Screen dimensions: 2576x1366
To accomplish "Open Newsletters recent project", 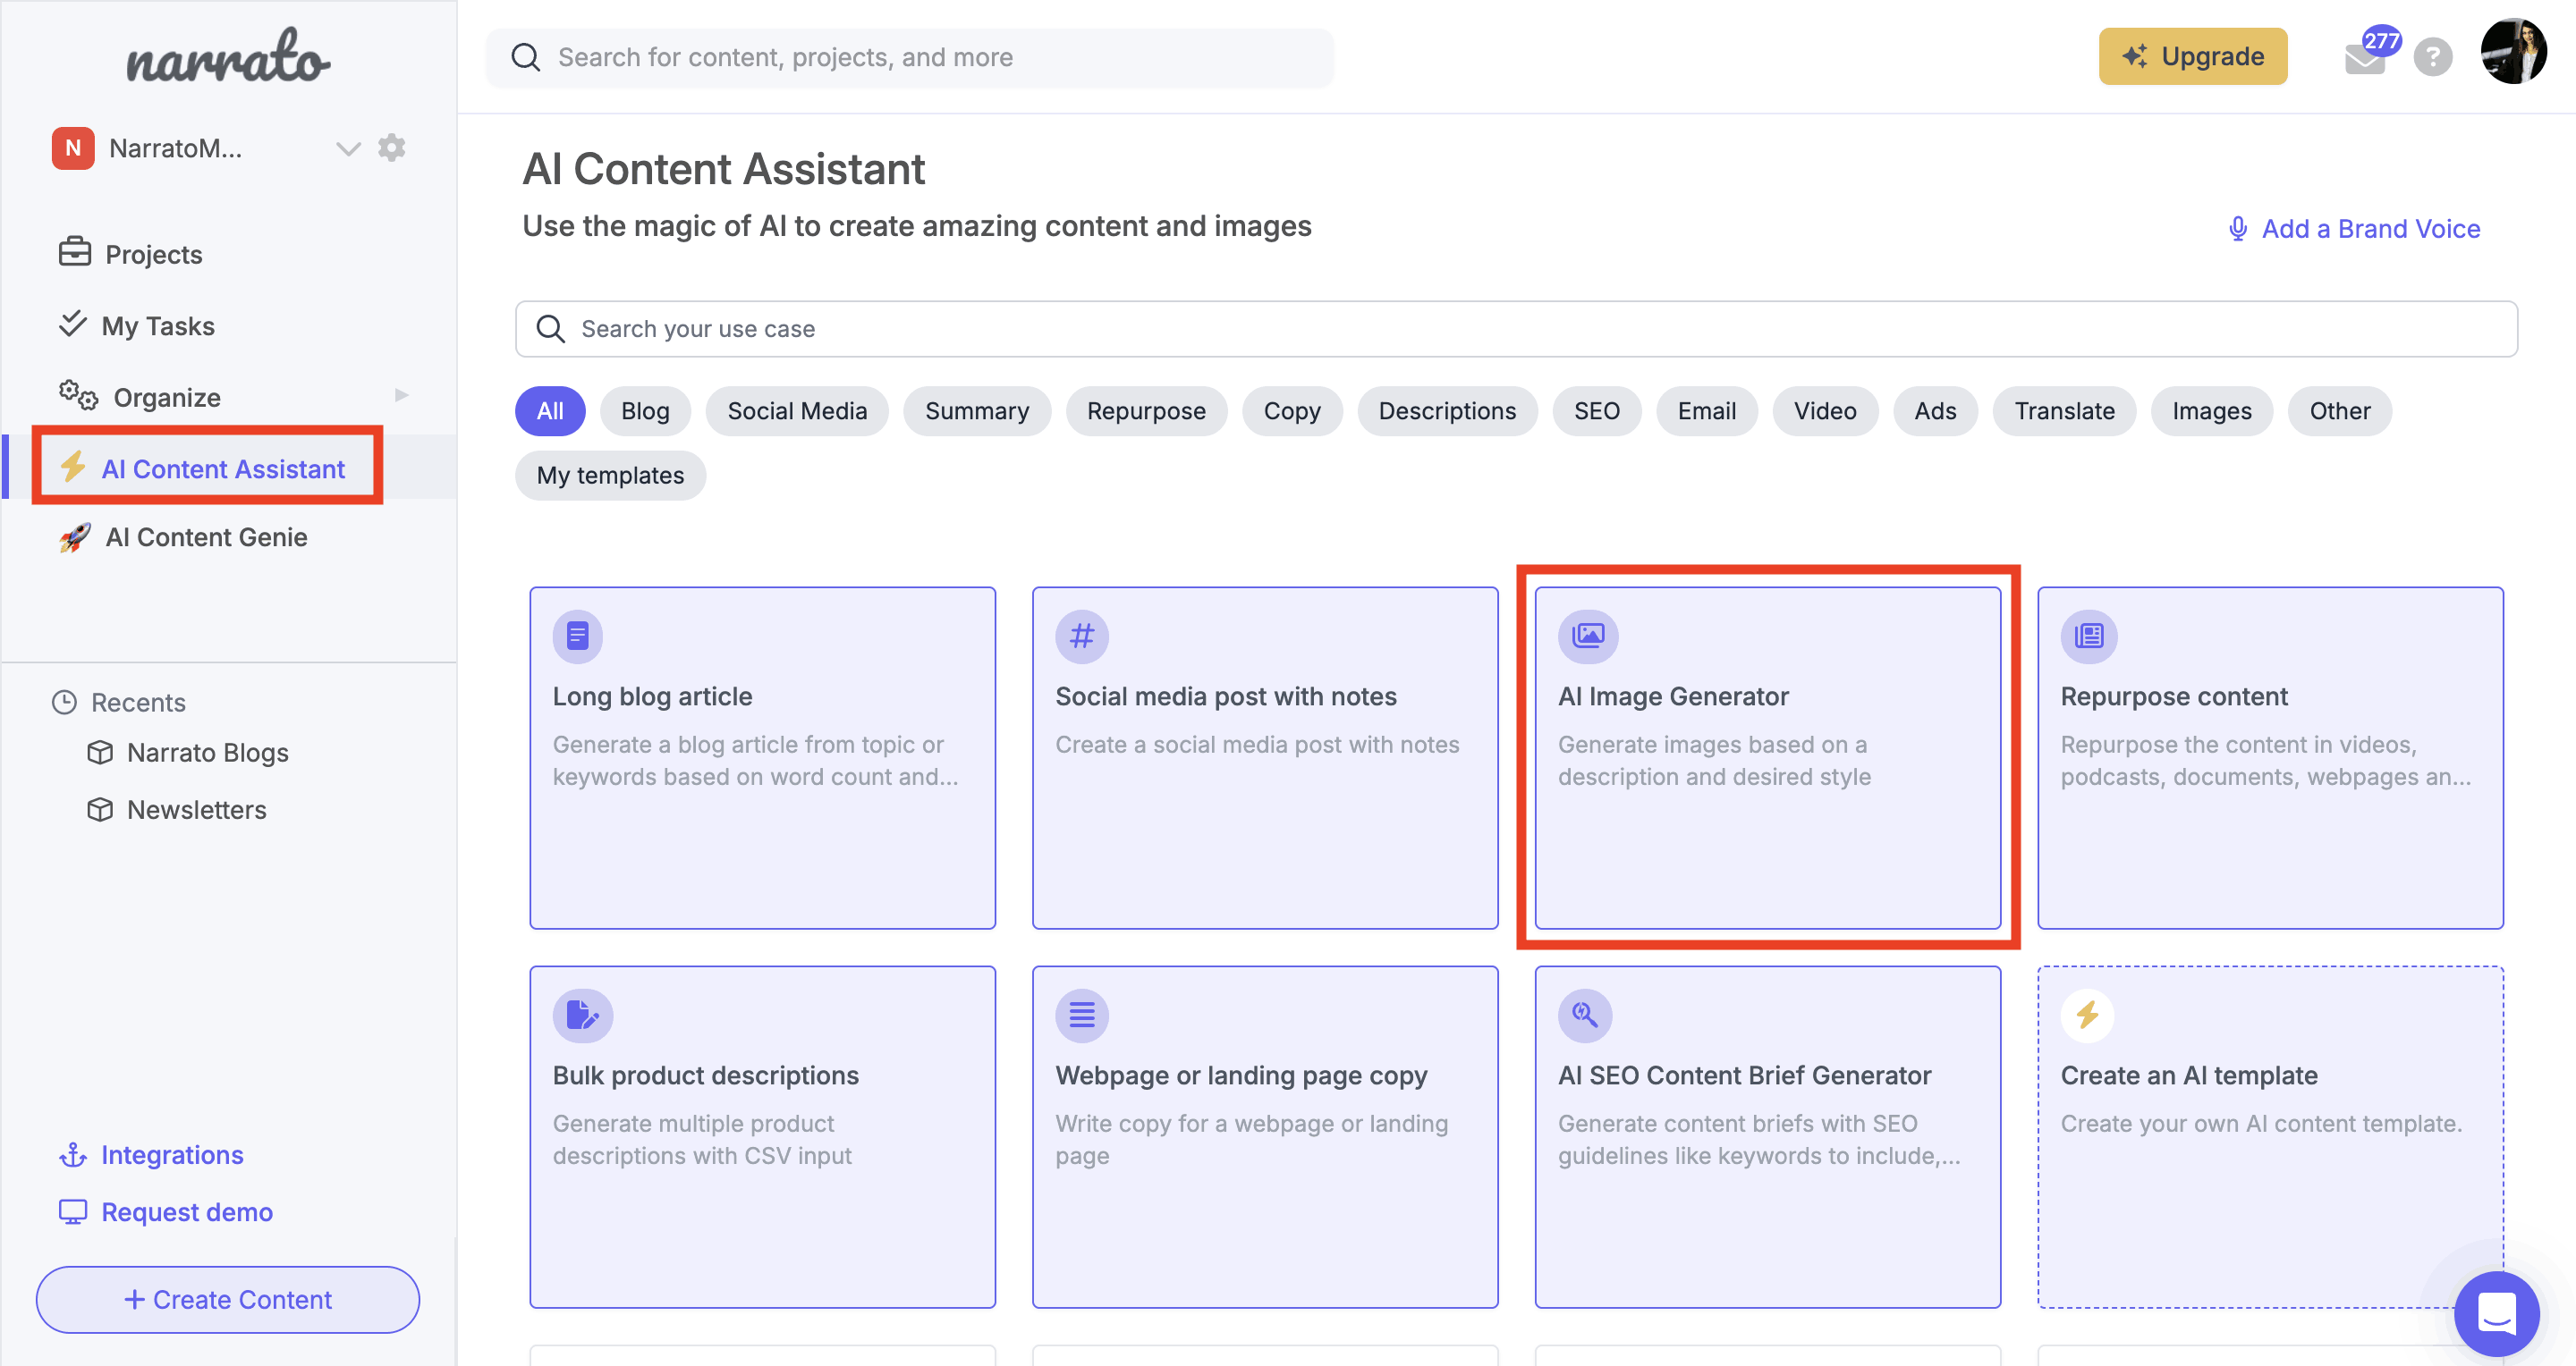I will tap(196, 809).
